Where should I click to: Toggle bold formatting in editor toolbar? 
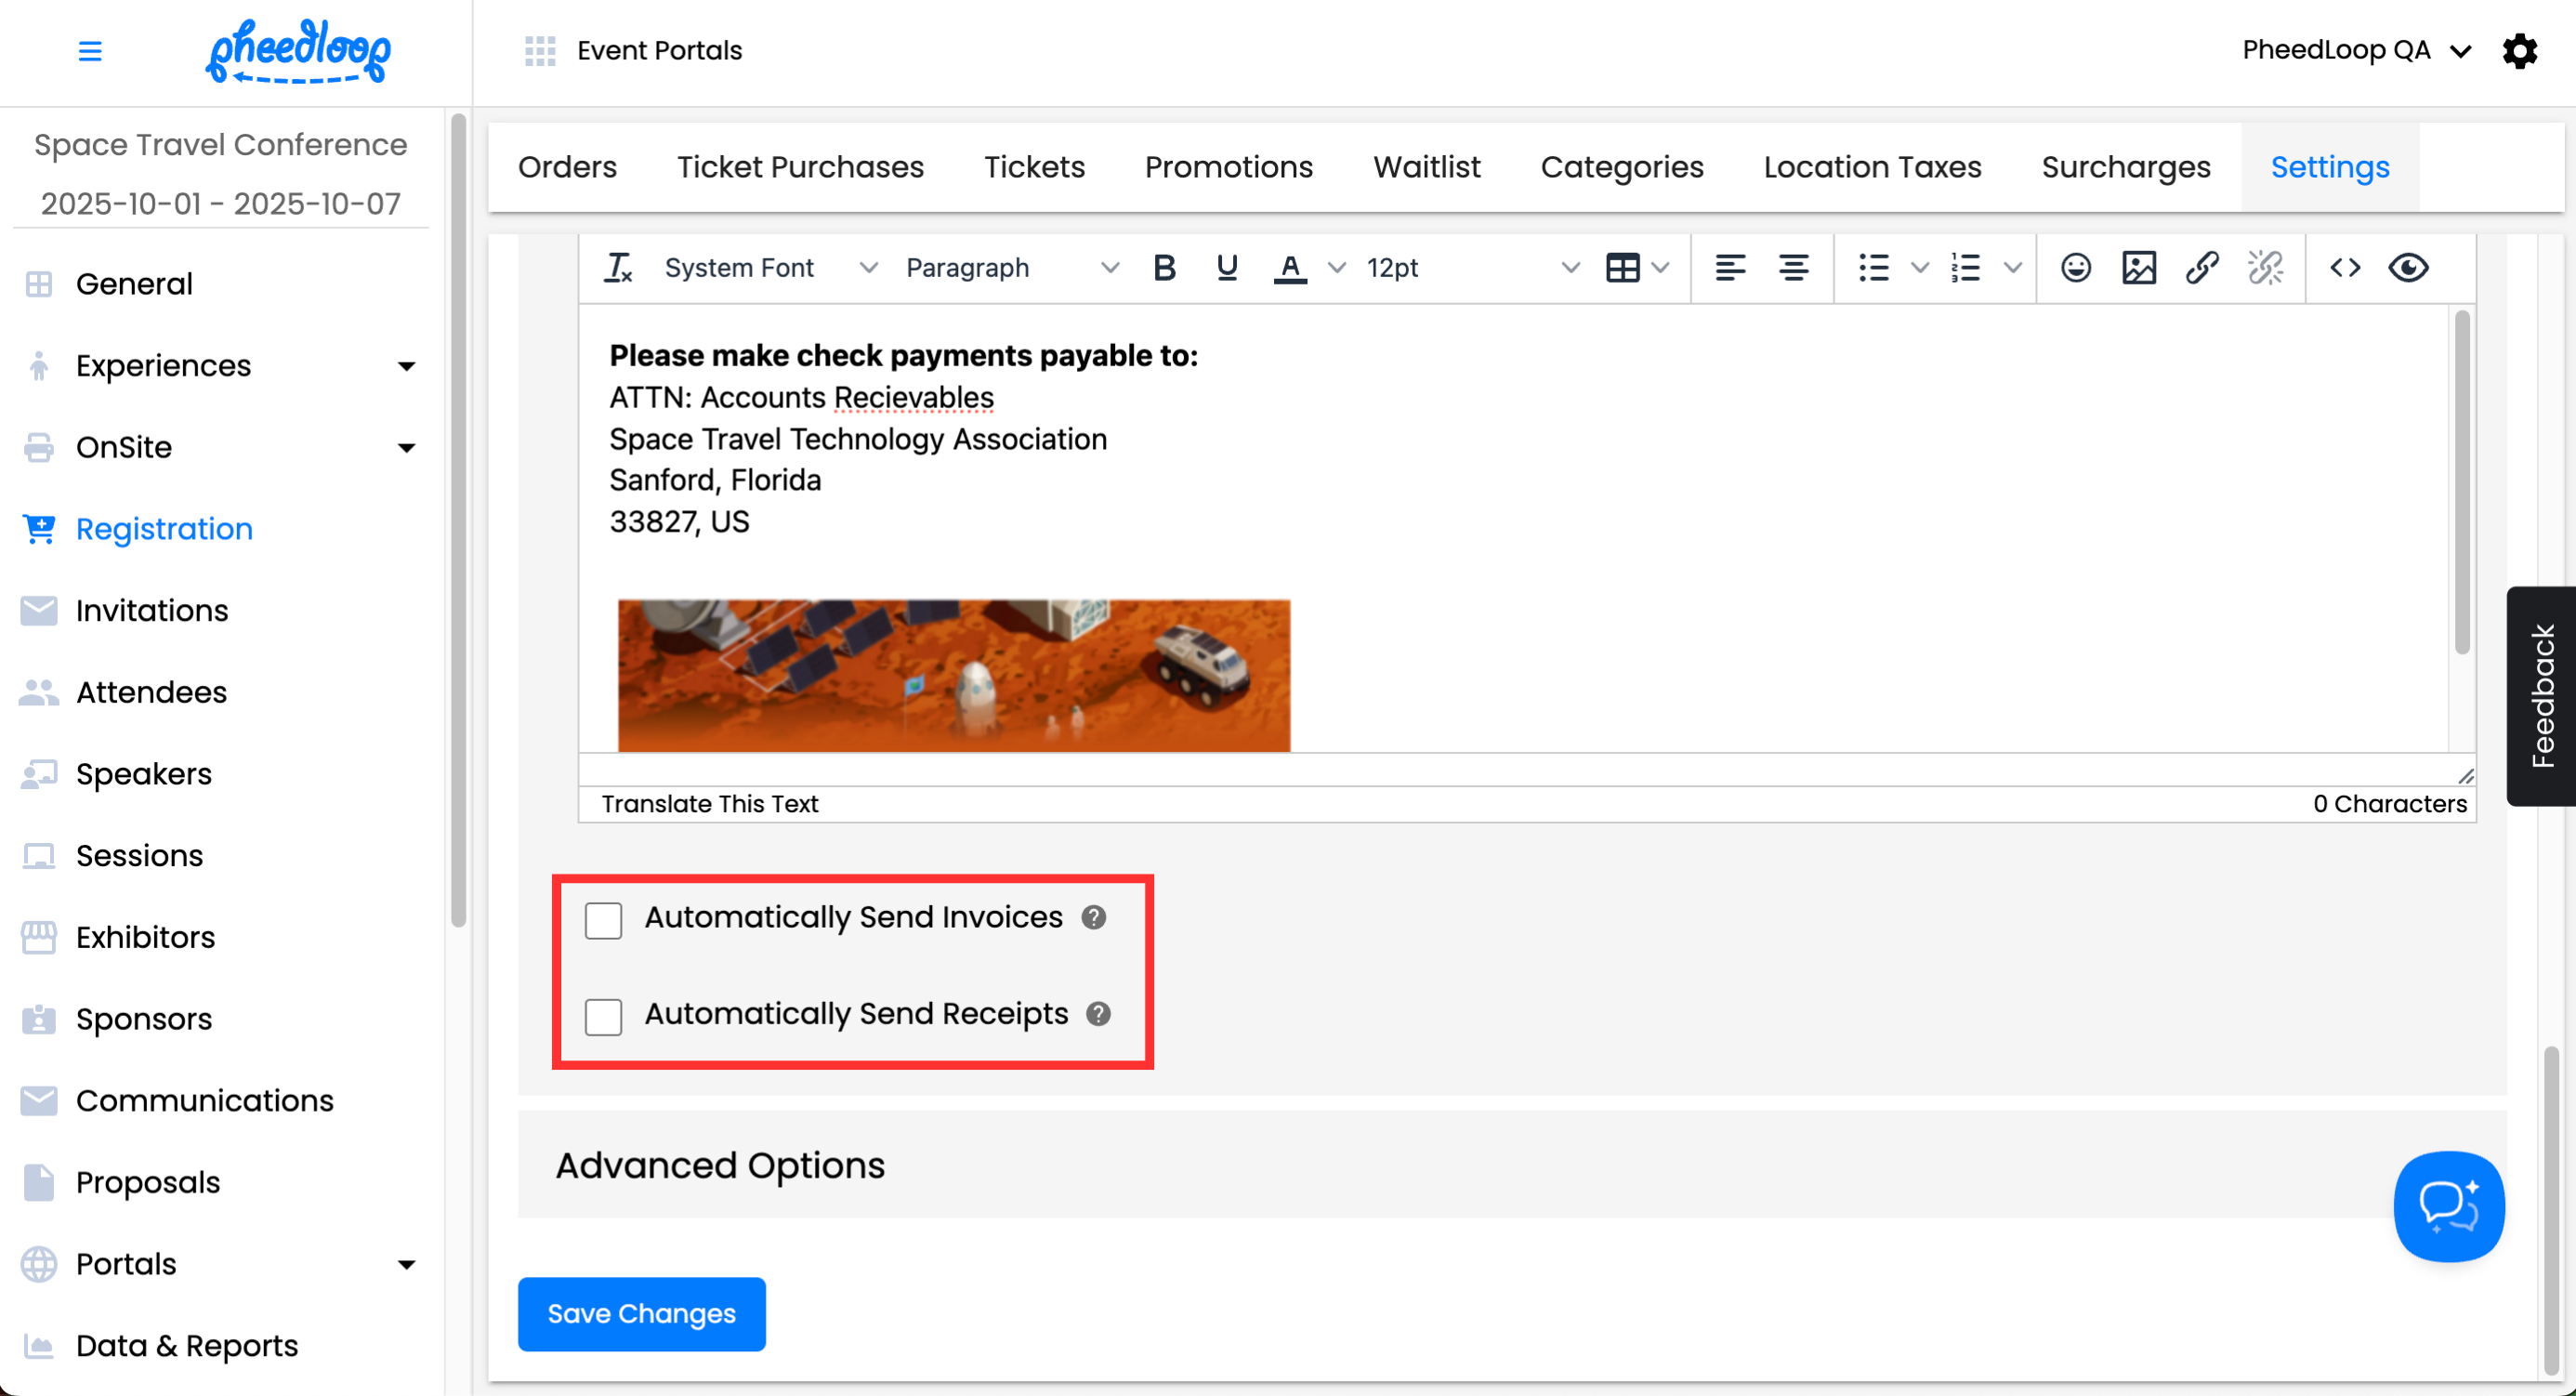pyautogui.click(x=1164, y=268)
